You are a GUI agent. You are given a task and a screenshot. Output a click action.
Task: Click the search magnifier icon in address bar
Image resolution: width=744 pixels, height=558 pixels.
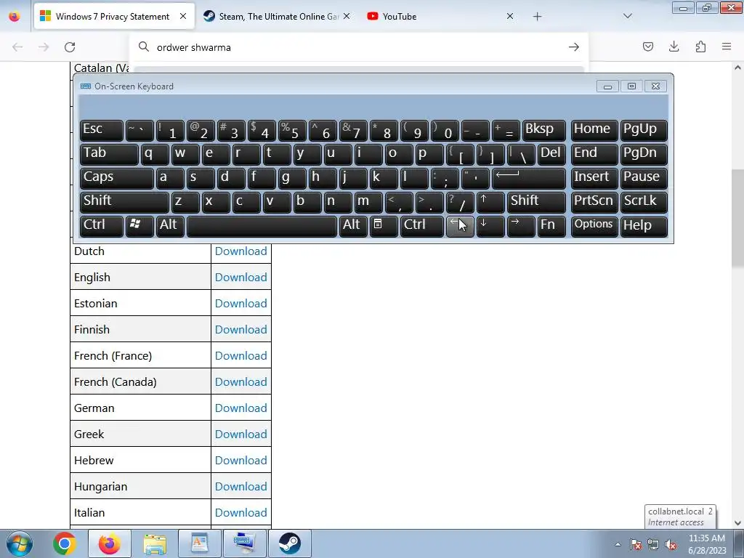point(144,47)
